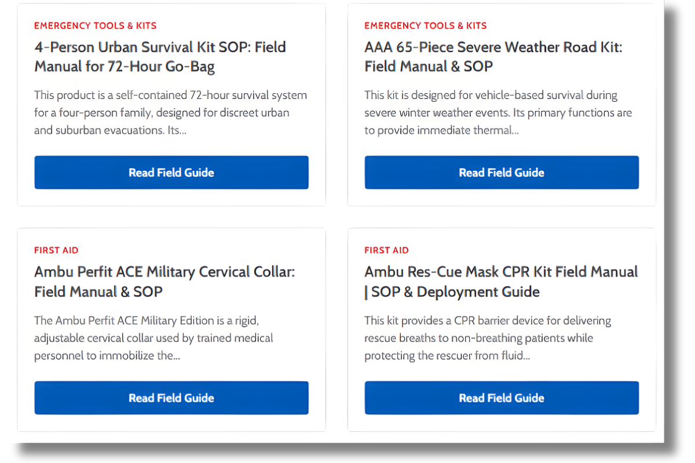Click Read Field Guide for the Urban Survival Kit
The image size is (695, 463).
click(x=171, y=172)
